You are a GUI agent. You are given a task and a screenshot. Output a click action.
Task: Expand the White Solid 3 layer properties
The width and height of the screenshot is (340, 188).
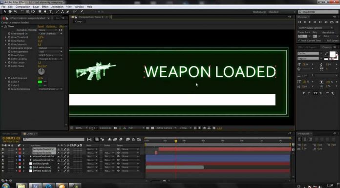[x=16, y=171]
